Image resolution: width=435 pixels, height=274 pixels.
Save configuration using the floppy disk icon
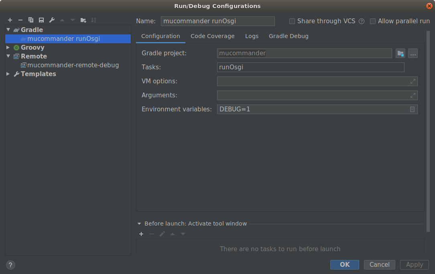[x=41, y=20]
